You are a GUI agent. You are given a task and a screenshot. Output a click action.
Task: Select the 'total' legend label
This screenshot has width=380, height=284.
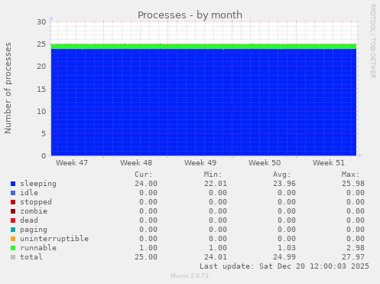click(31, 257)
